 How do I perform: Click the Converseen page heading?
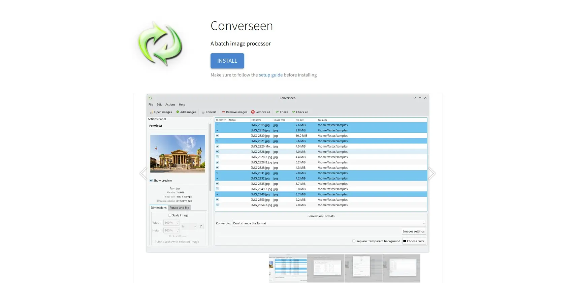(242, 26)
